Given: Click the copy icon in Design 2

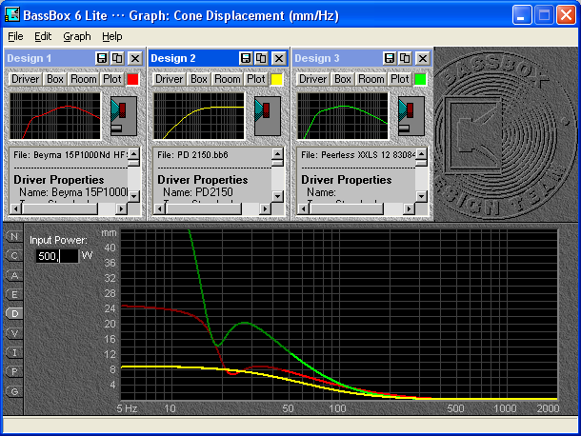Looking at the screenshot, I should pyautogui.click(x=261, y=58).
